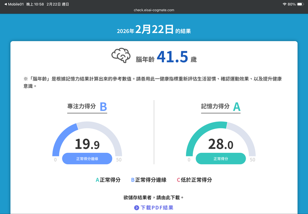
Task: Click the 腦年齡 label
Action: [145, 59]
